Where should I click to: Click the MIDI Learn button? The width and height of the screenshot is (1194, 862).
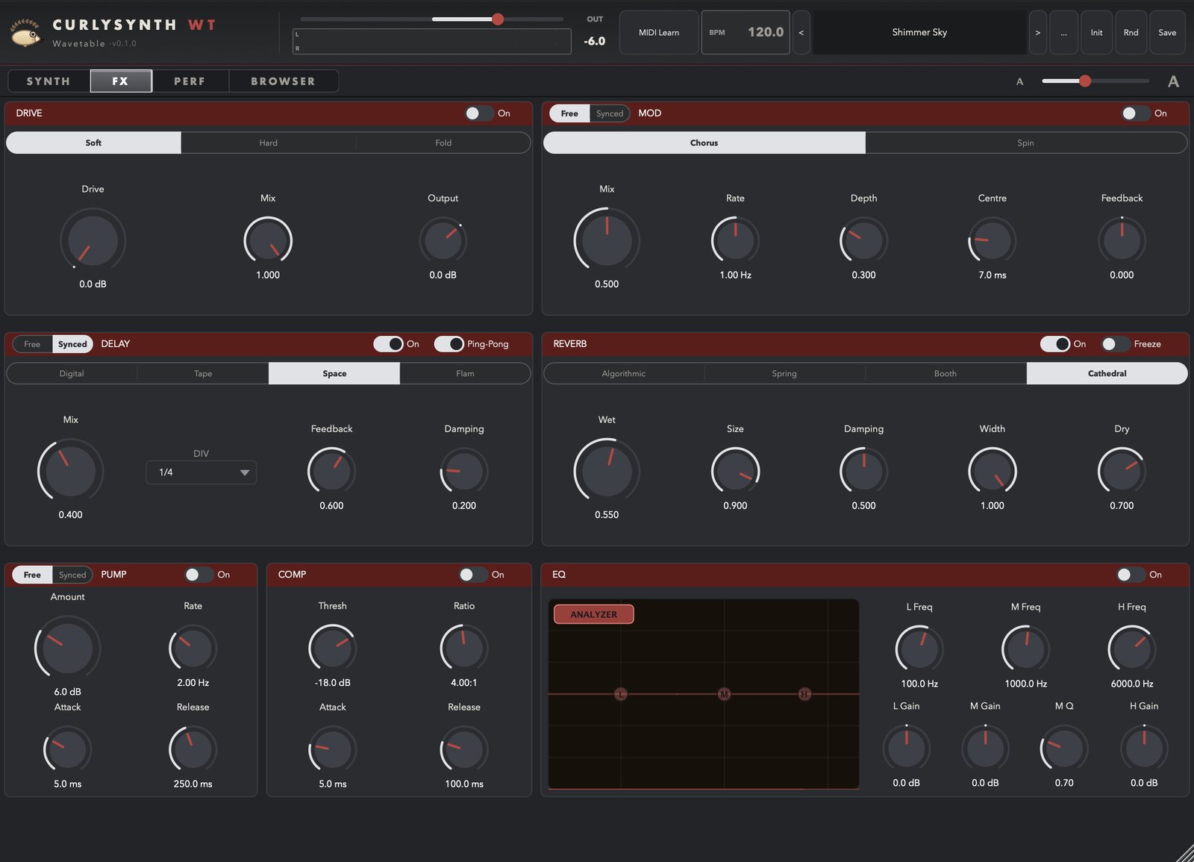[659, 32]
